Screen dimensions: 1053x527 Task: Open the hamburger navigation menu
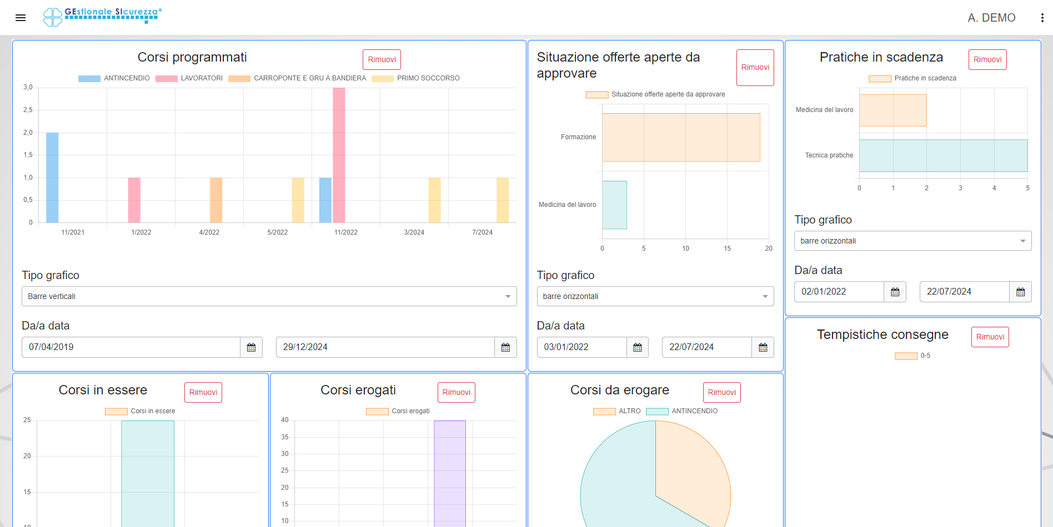[21, 18]
